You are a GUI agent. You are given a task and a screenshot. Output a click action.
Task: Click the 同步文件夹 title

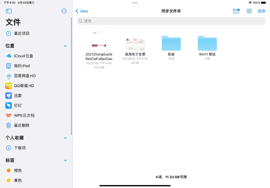(x=171, y=11)
